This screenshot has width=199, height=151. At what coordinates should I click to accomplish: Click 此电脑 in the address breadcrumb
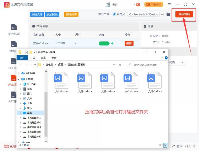click(49, 65)
